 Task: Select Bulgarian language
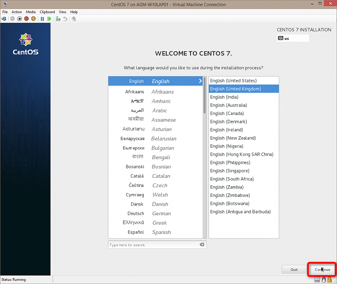[x=155, y=148]
